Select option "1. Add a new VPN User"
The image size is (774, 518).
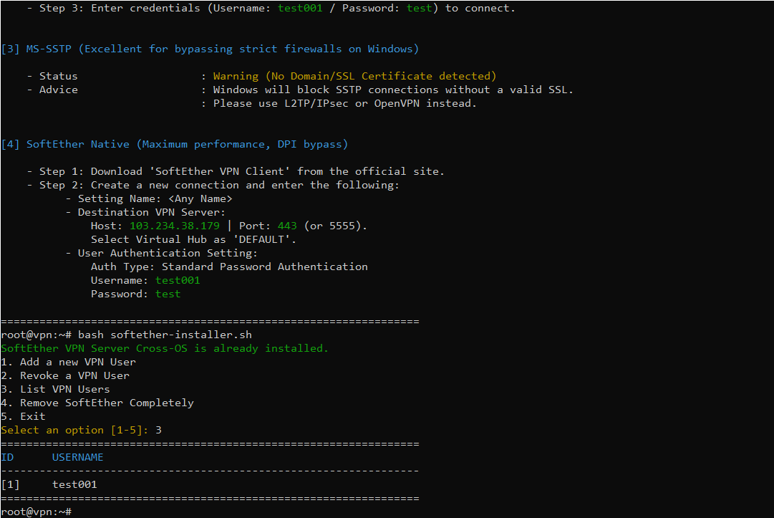coord(69,361)
